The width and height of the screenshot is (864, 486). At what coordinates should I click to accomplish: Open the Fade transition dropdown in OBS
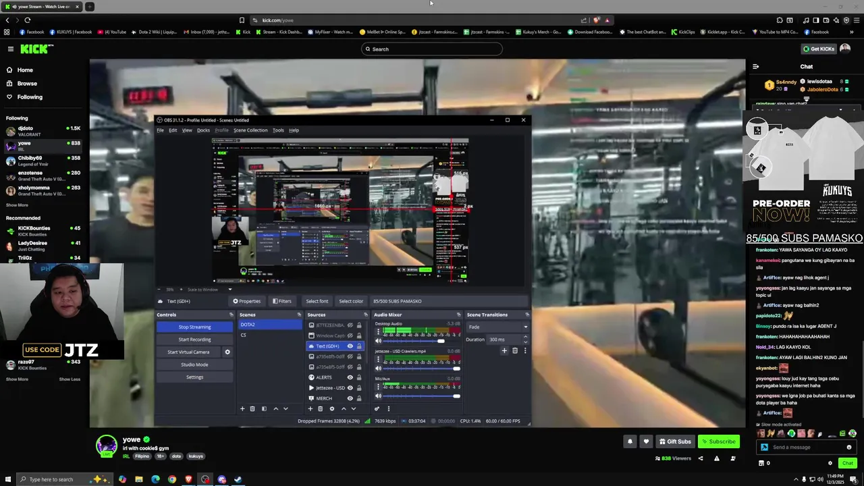[497, 327]
